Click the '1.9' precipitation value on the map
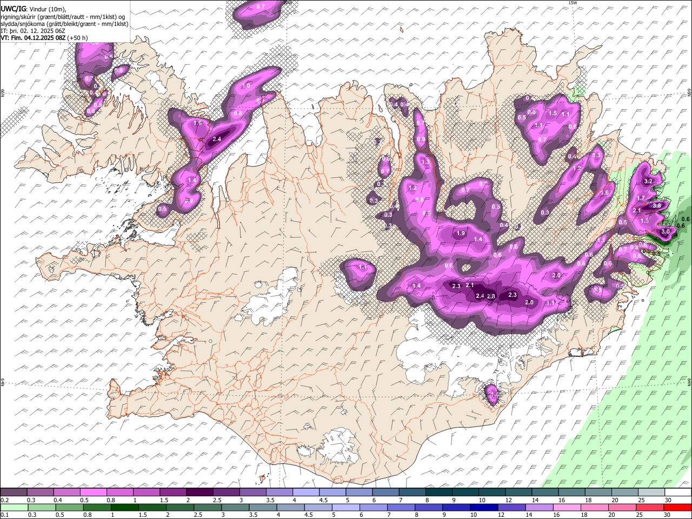Viewport: 692px width, 519px height. 461,234
